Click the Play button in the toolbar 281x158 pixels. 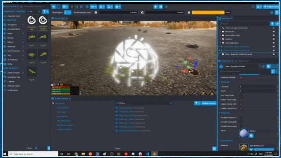coord(155,7)
